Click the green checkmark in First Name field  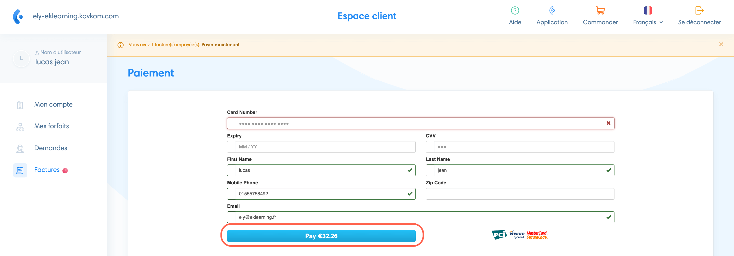(x=410, y=170)
